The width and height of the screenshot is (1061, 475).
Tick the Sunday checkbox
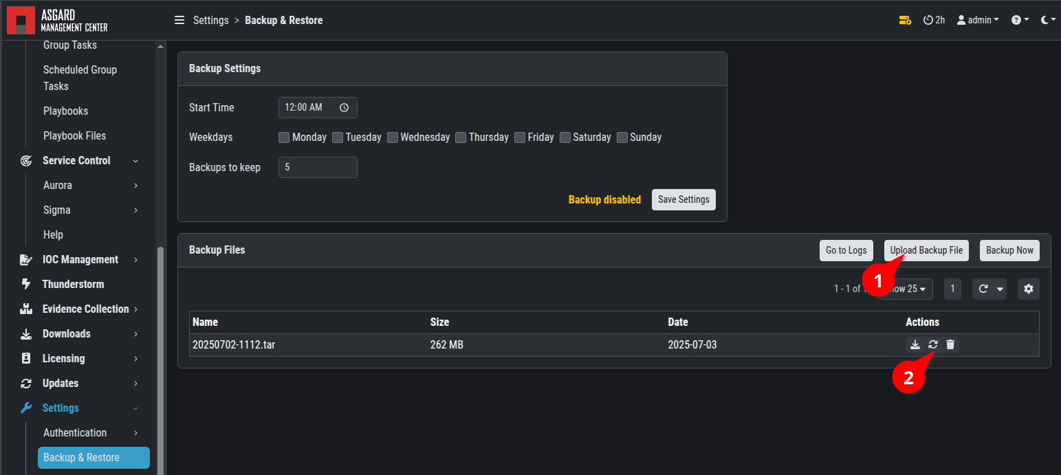click(622, 137)
